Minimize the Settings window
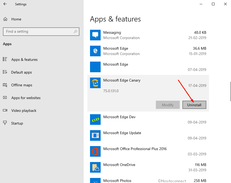 (x=201, y=4)
